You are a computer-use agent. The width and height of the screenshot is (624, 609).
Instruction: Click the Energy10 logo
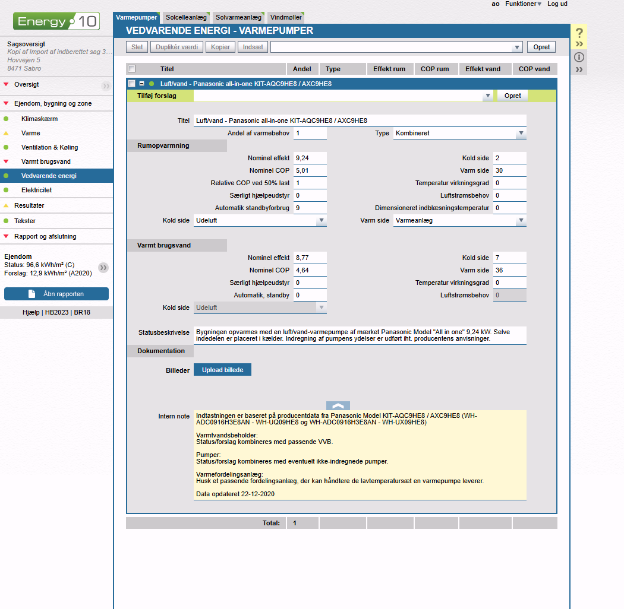tap(56, 22)
